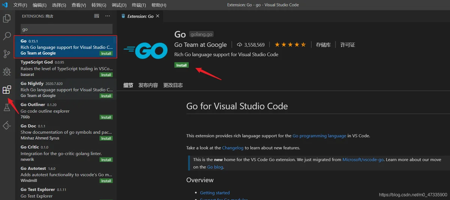Open the Explorer view in activity bar

pyautogui.click(x=7, y=18)
